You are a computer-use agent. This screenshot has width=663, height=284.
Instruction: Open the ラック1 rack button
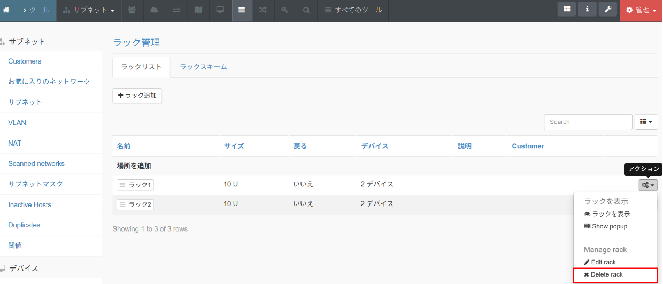click(x=135, y=185)
